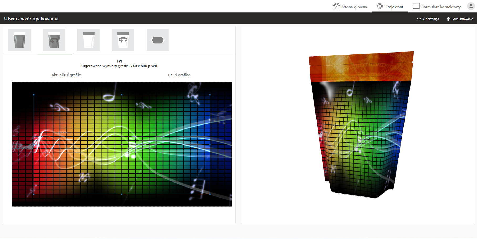Click the top-center crop selection handle
477x239 pixels.
[x=122, y=95]
